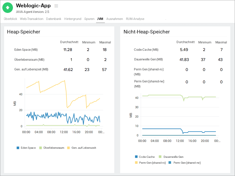
Task: Click the green line in Nicht-Heap-Speicher chart
Action: point(164,95)
